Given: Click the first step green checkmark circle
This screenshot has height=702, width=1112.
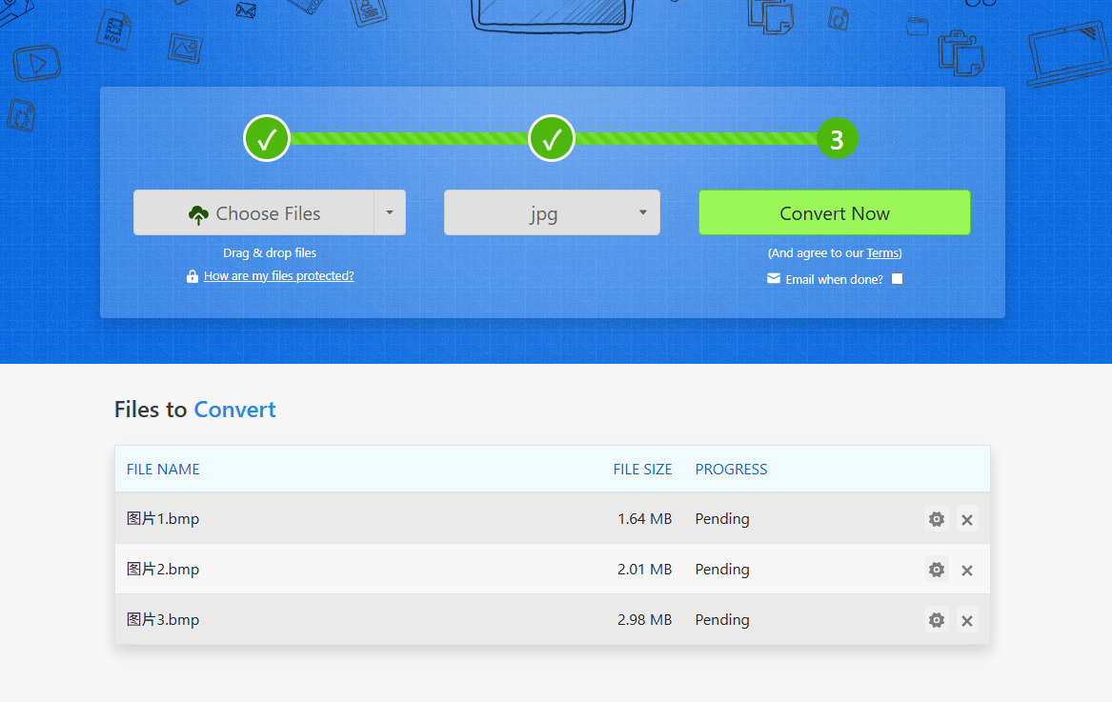Looking at the screenshot, I should [267, 139].
